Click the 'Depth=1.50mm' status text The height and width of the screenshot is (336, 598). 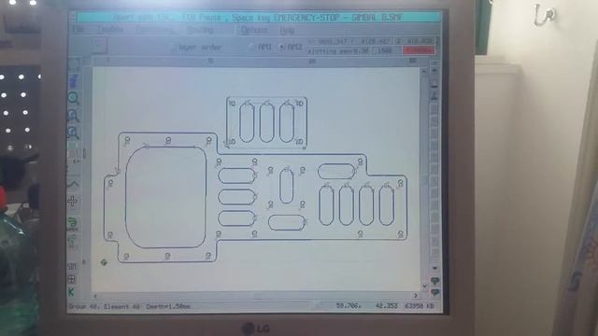coord(168,306)
